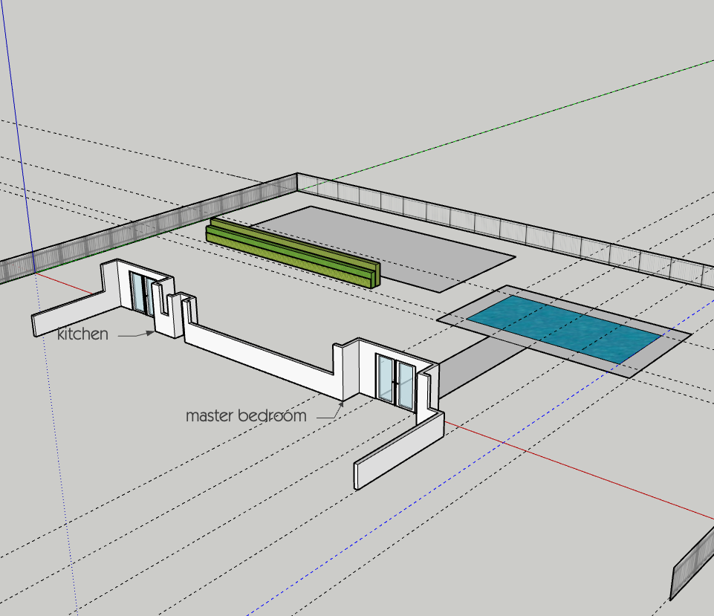Click the solid blue vertical axis line
This screenshot has height=616, width=714.
pyautogui.click(x=17, y=137)
